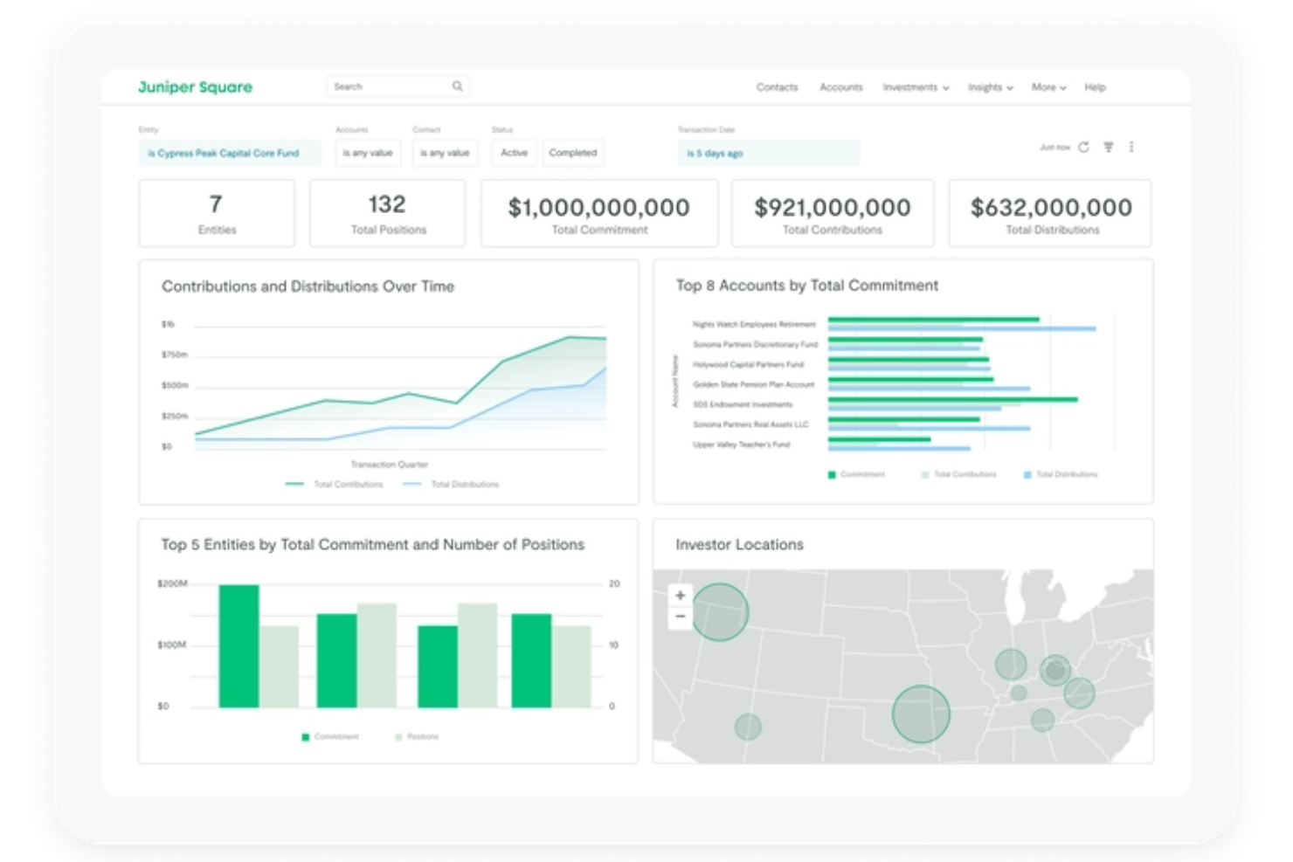Zoom in on the Investor Locations map
Screen dimensions: 1293x862
[x=680, y=596]
